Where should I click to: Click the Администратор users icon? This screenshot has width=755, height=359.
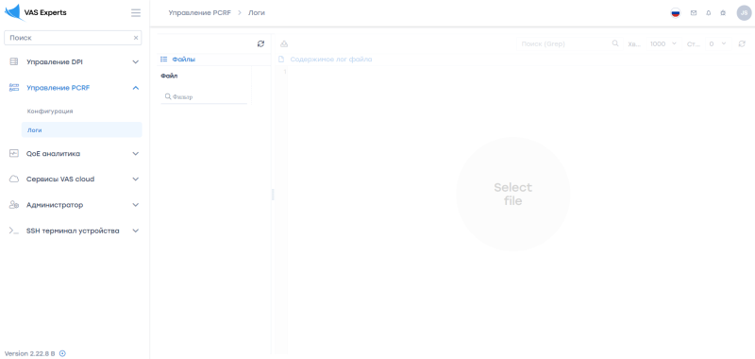coord(14,205)
